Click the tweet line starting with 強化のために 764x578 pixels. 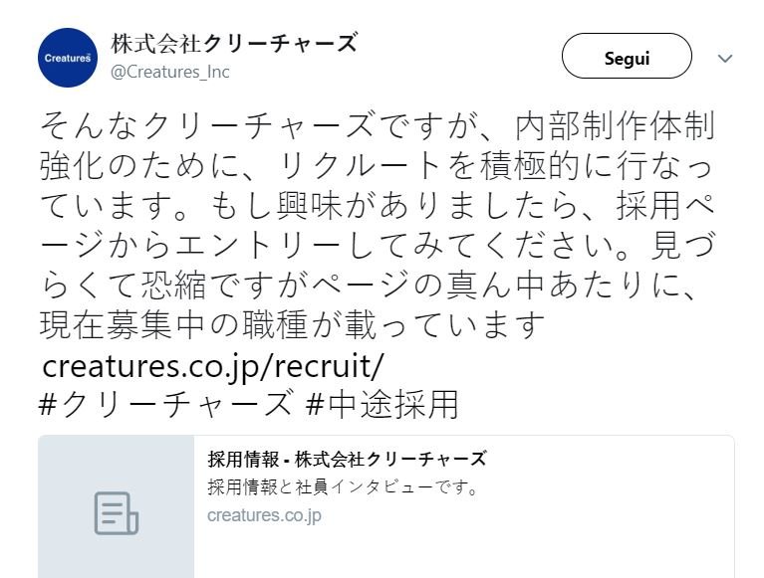click(378, 167)
